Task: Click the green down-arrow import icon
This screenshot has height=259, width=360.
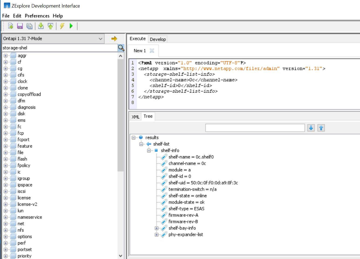Action: pos(41,26)
